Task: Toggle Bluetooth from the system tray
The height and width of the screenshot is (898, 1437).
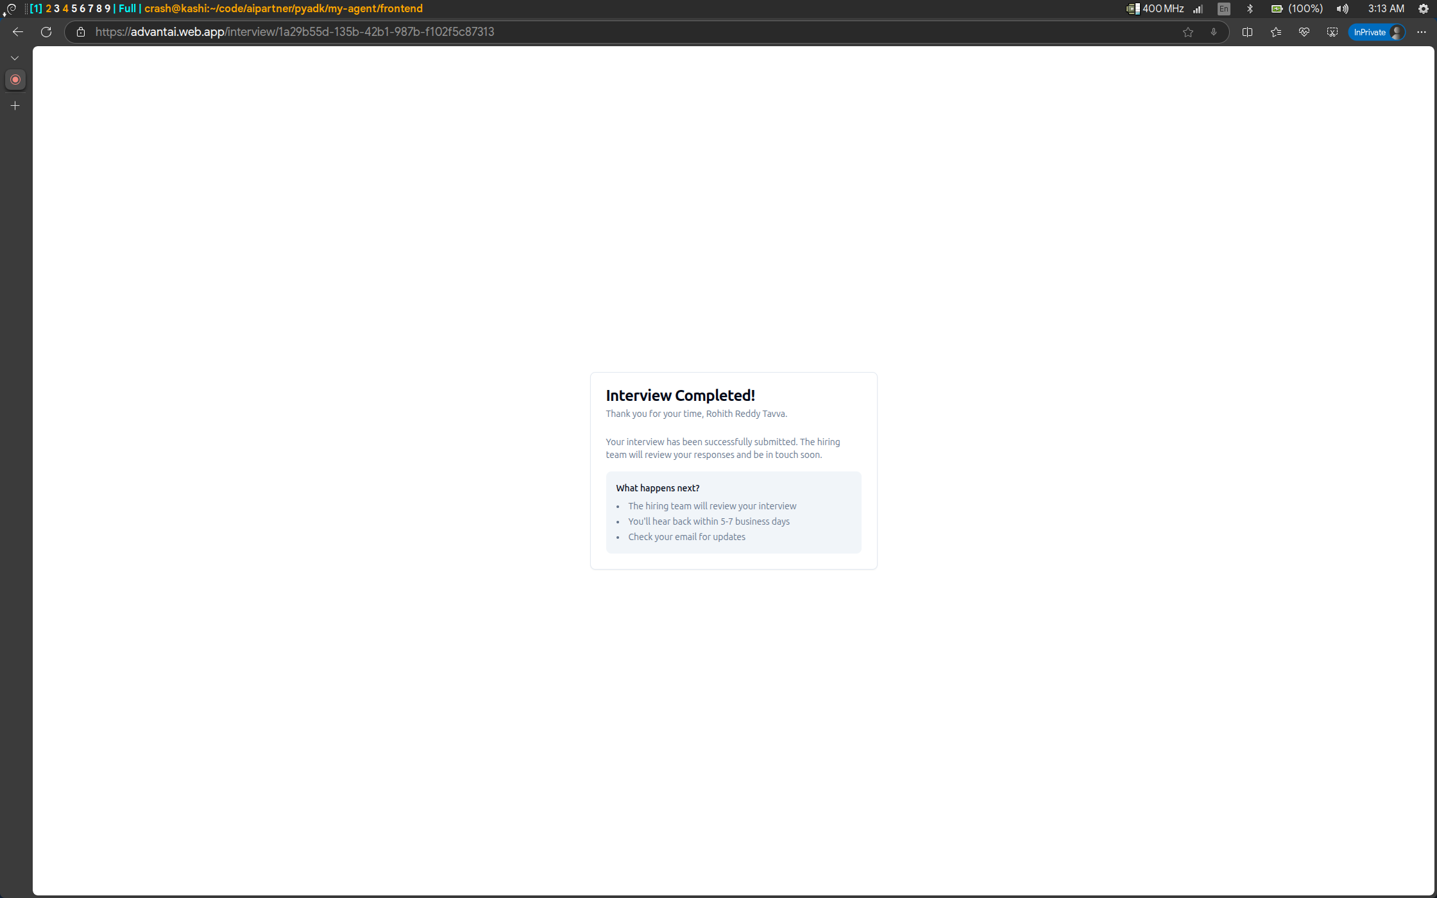Action: coord(1250,8)
